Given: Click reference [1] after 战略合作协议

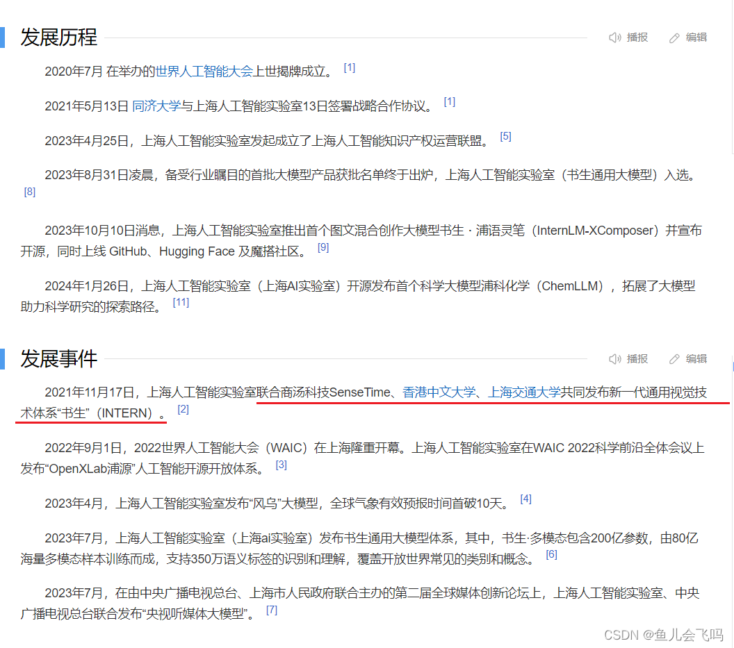Looking at the screenshot, I should click(x=450, y=102).
